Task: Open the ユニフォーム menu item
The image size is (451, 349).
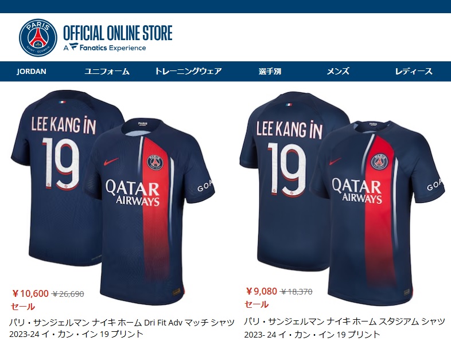Action: [x=107, y=71]
